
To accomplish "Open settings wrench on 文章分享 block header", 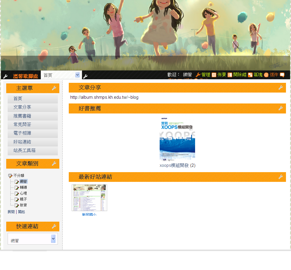I will point(280,88).
